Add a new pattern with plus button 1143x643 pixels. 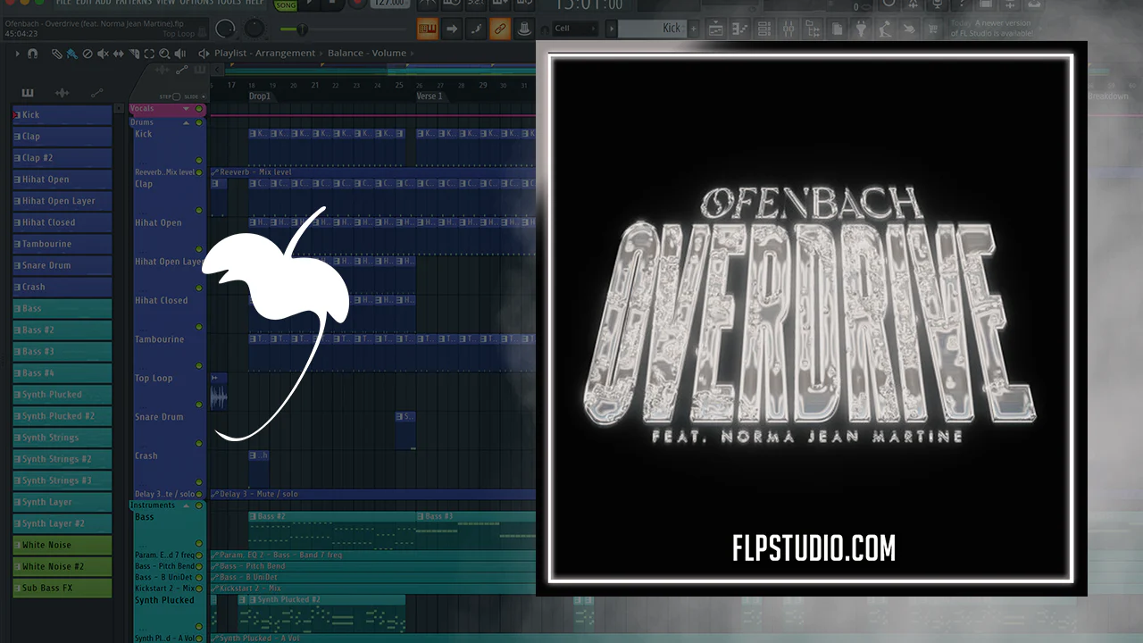coord(693,29)
